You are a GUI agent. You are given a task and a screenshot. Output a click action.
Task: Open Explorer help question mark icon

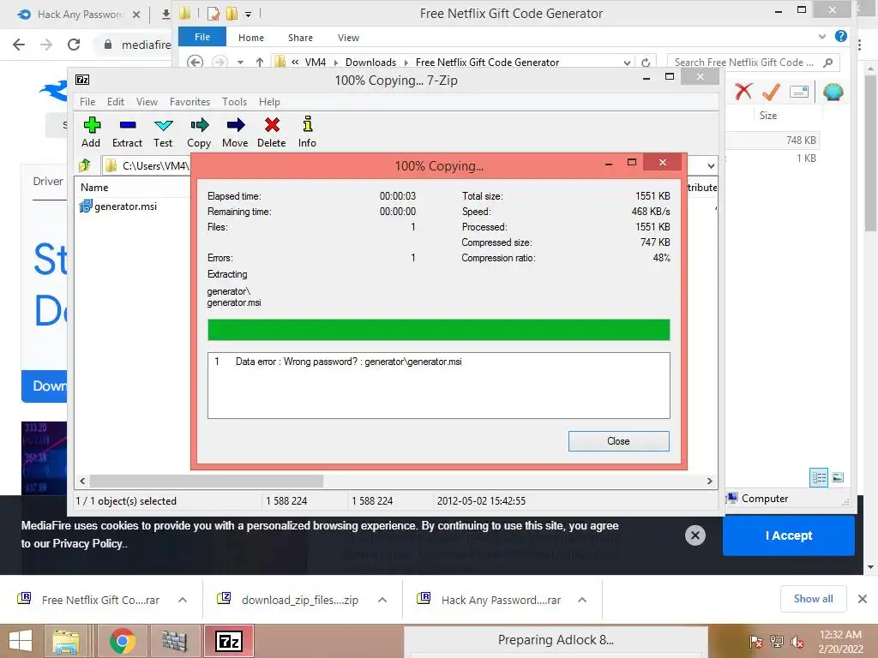pyautogui.click(x=840, y=36)
